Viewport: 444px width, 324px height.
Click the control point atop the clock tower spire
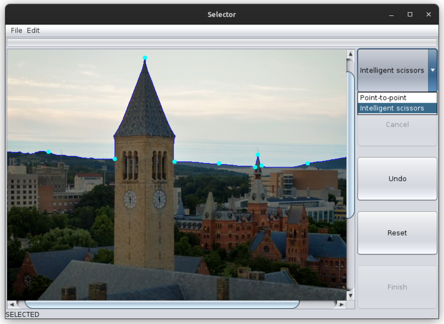click(145, 58)
